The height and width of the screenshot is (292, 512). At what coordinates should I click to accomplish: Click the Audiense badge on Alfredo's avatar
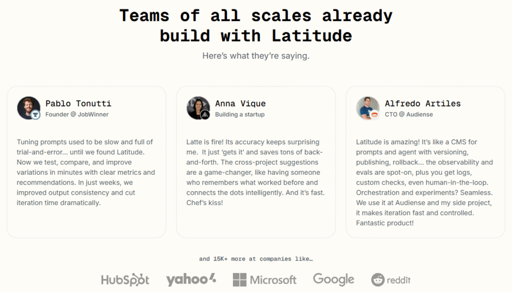[x=374, y=115]
